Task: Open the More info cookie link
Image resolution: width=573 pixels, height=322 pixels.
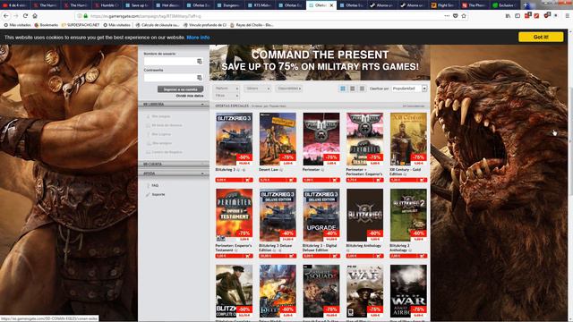Action: (x=198, y=38)
